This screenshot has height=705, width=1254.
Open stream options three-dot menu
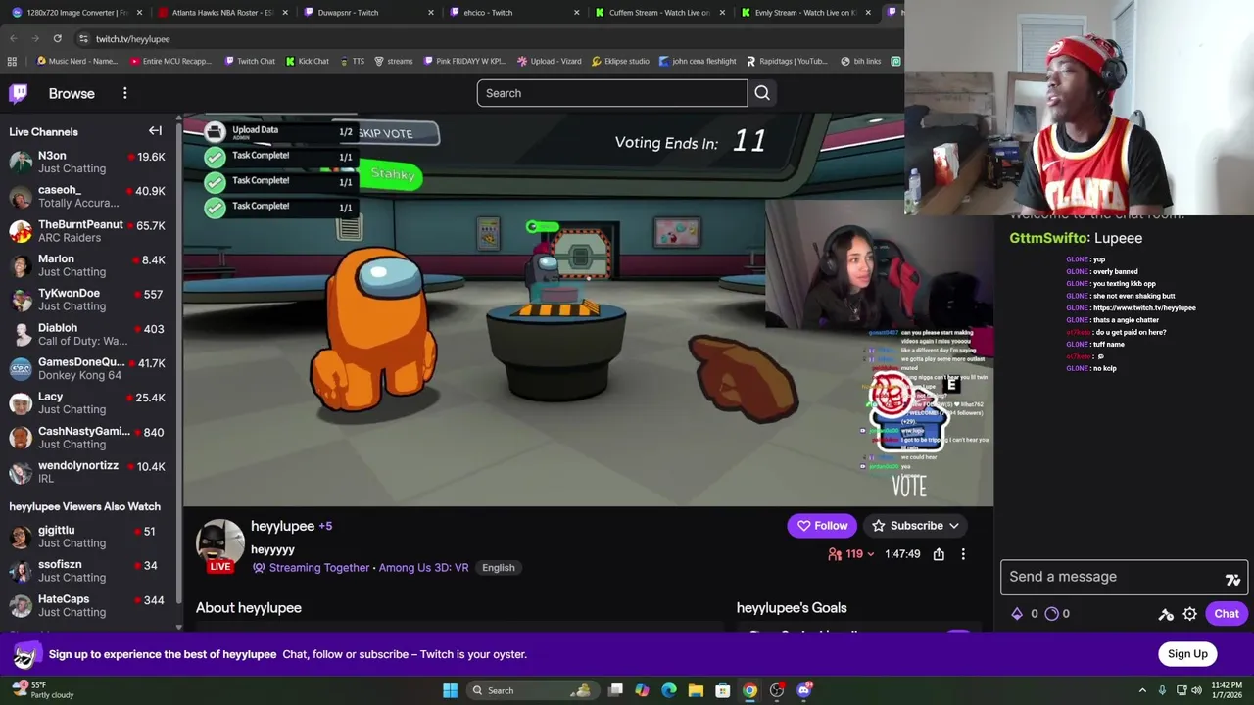coord(963,554)
